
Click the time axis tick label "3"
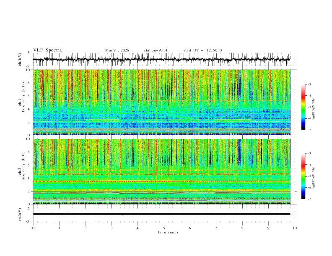112,228
